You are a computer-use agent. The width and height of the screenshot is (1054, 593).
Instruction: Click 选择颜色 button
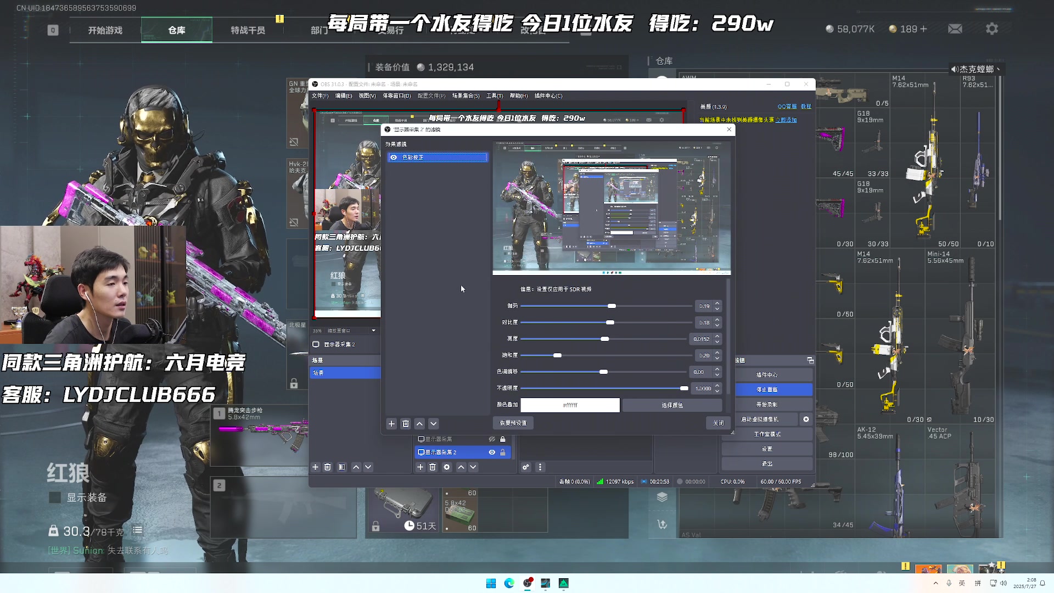point(672,405)
